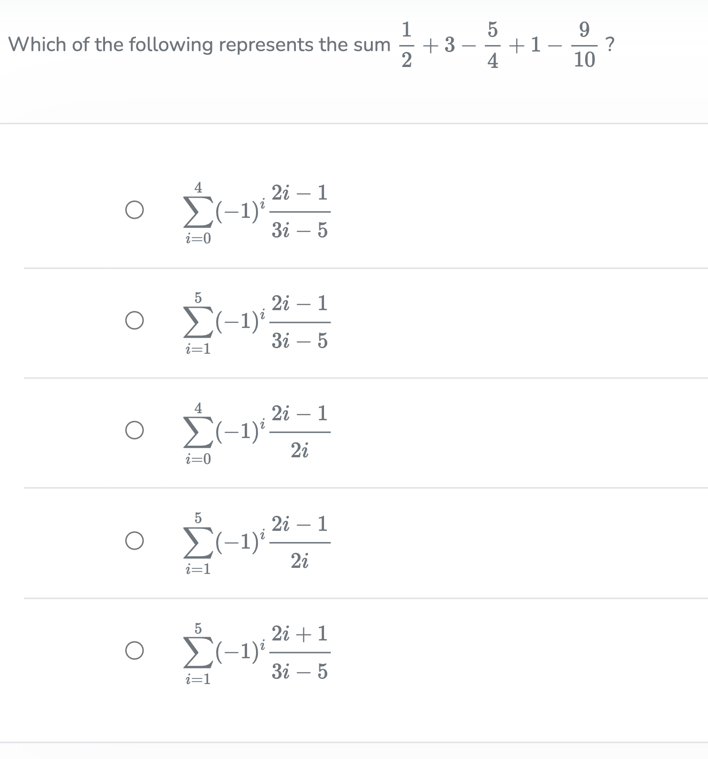The image size is (708, 759).
Task: Select the formula with index starting at i=1 and 2i denominator
Action: 134,541
